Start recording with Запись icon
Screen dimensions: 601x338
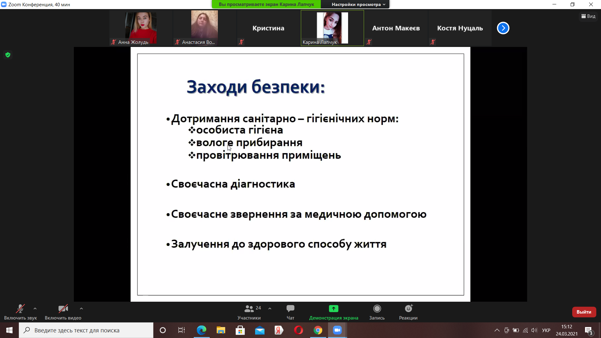[377, 309]
